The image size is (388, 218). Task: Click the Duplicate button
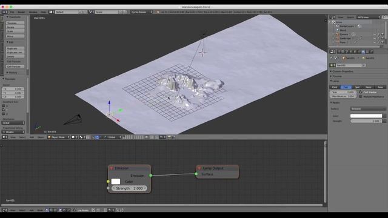click(x=15, y=48)
